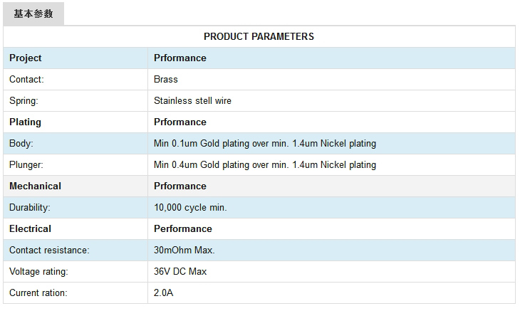Open the 基本参数 tab

coord(33,14)
